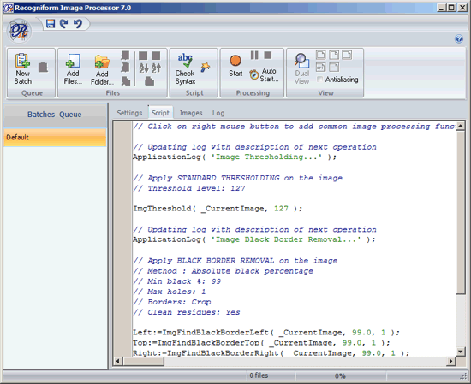Select the Script tab
Screen dimensions: 471x384
tap(160, 113)
